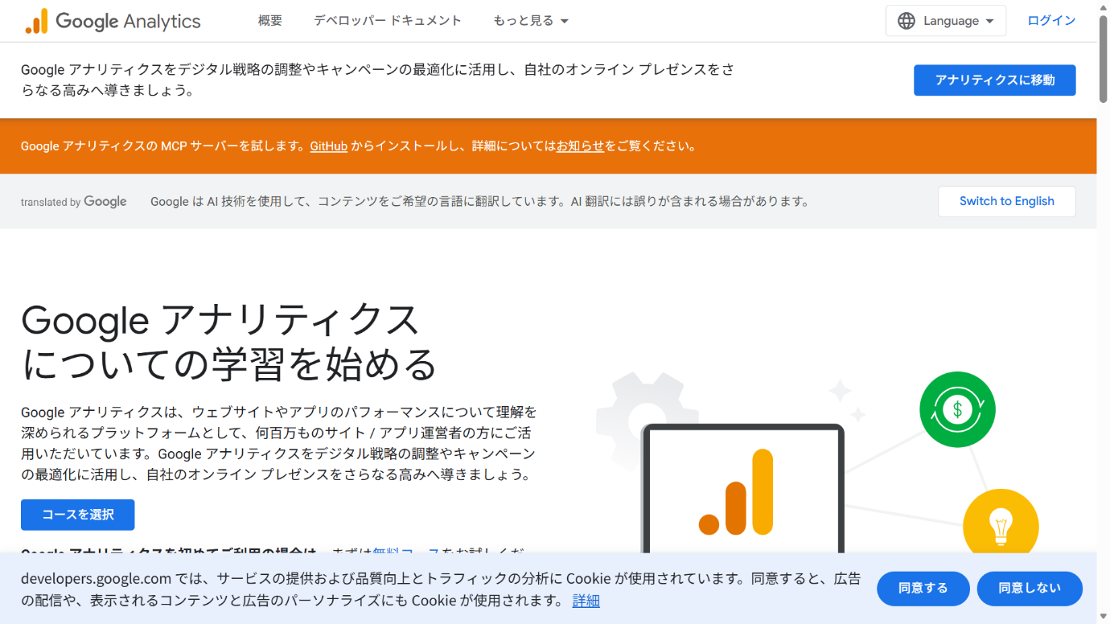
Task: Click the ログイン link
Action: coord(1051,21)
